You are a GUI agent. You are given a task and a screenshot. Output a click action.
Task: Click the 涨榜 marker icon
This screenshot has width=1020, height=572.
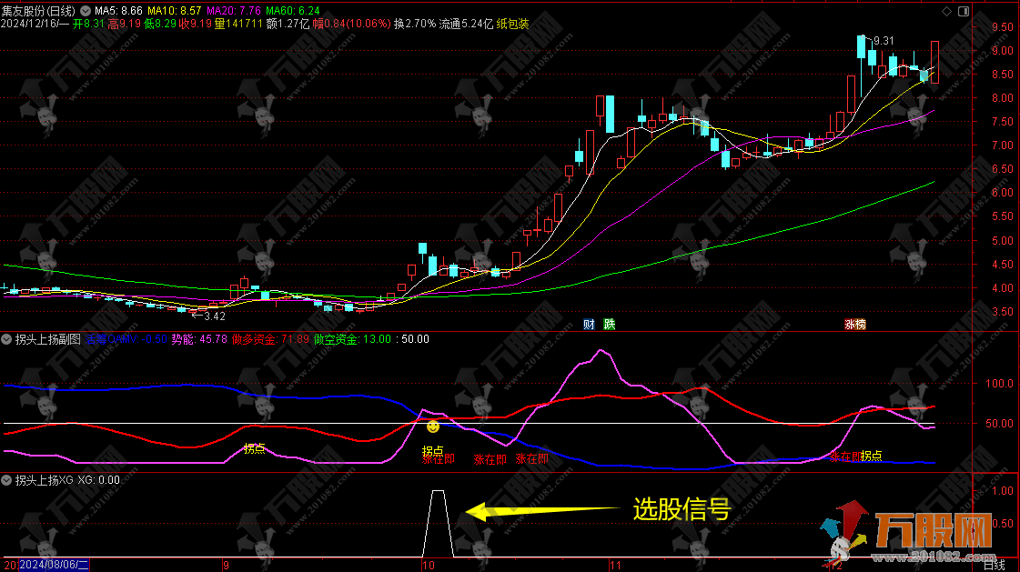(x=854, y=325)
